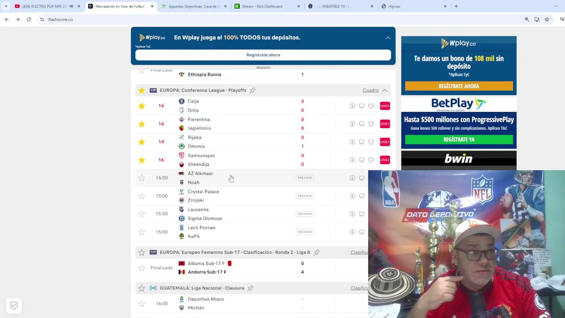Star the Europeo Femenino Sub-17 league
The image size is (565, 318).
(142, 253)
